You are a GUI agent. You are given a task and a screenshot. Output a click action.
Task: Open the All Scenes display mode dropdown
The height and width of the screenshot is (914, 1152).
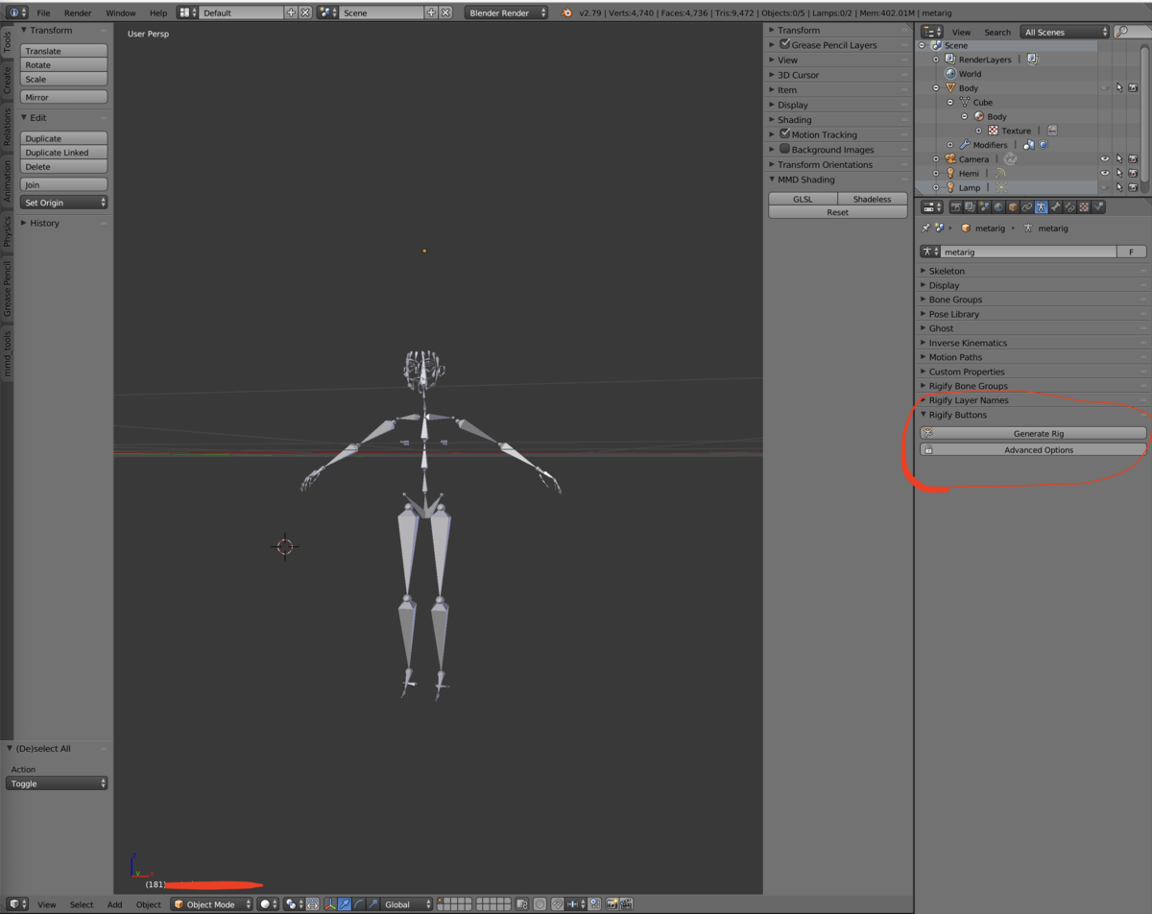[x=1065, y=32]
